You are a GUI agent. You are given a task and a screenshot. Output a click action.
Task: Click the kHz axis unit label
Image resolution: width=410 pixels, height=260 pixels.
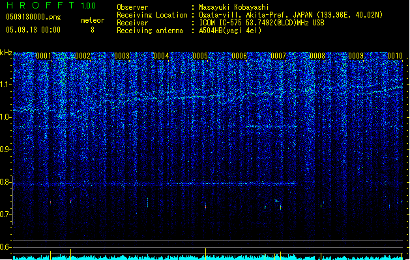tap(6, 53)
